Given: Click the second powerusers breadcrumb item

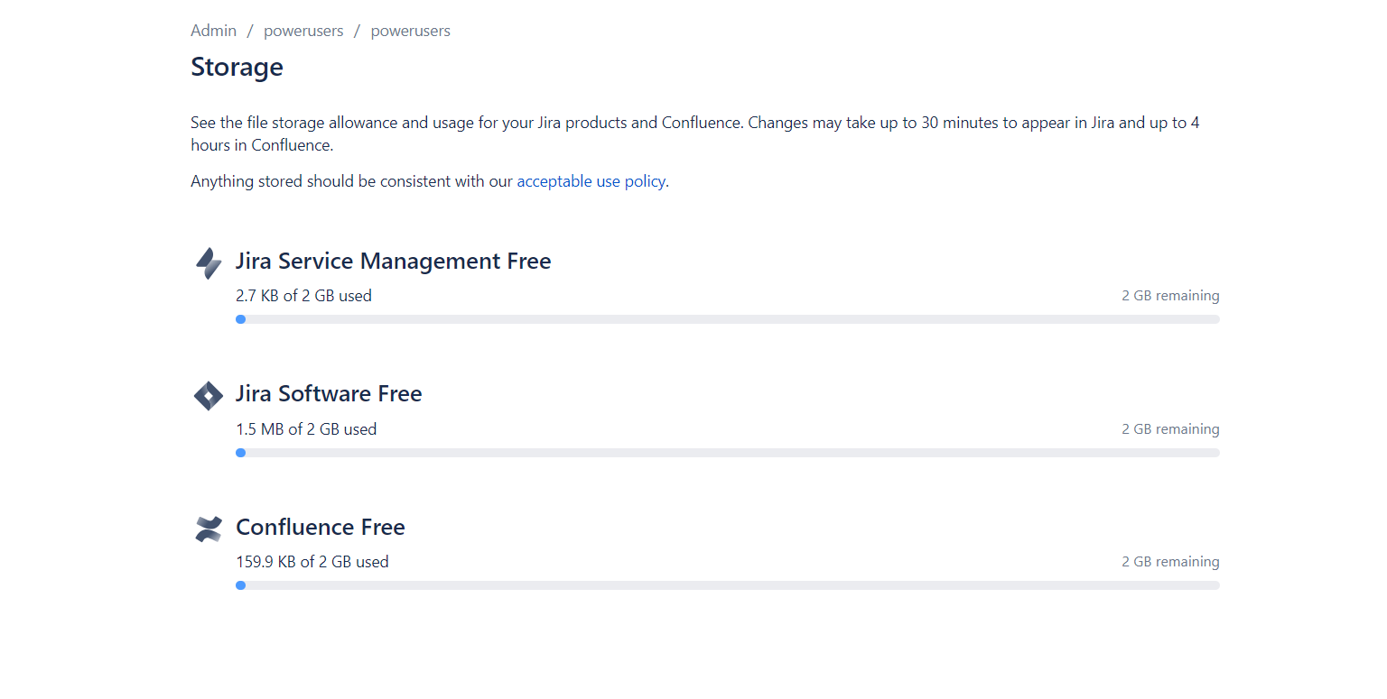Looking at the screenshot, I should 410,30.
